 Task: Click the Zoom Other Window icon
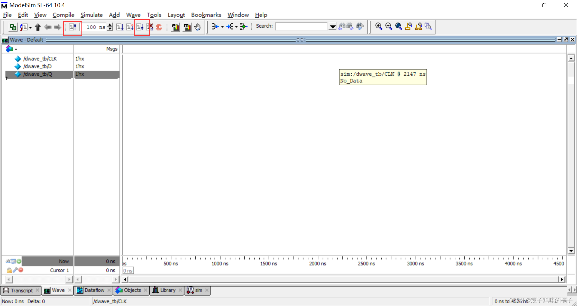(428, 26)
